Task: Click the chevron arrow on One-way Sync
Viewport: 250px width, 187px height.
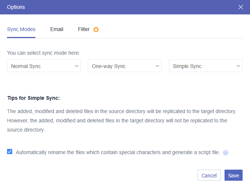Action: (x=158, y=66)
